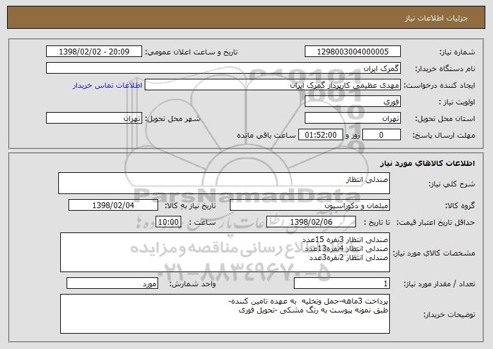Click the goods group field مبلمان و دکوراسیون

pos(310,205)
